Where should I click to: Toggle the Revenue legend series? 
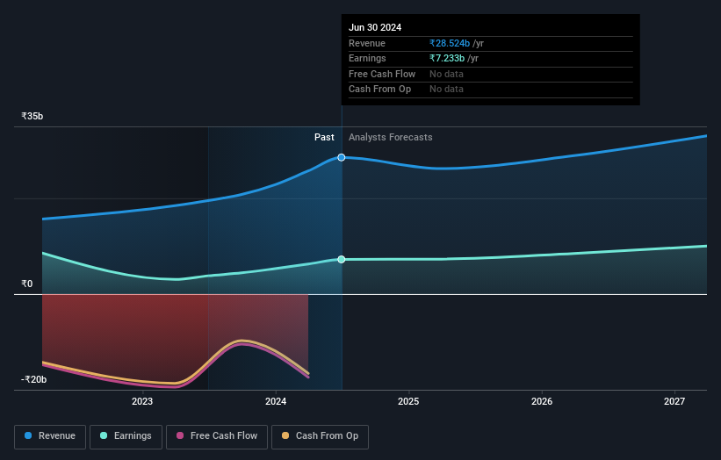(x=50, y=436)
